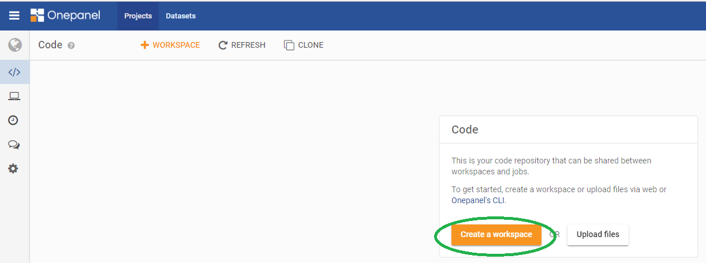706x263 pixels.
Task: Click the Upload files button
Action: [597, 234]
